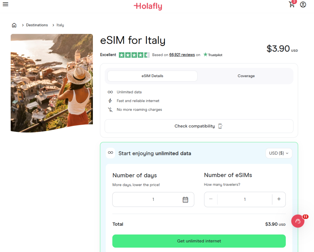Switch to the Coverage tab
This screenshot has height=252, width=314.
point(246,76)
